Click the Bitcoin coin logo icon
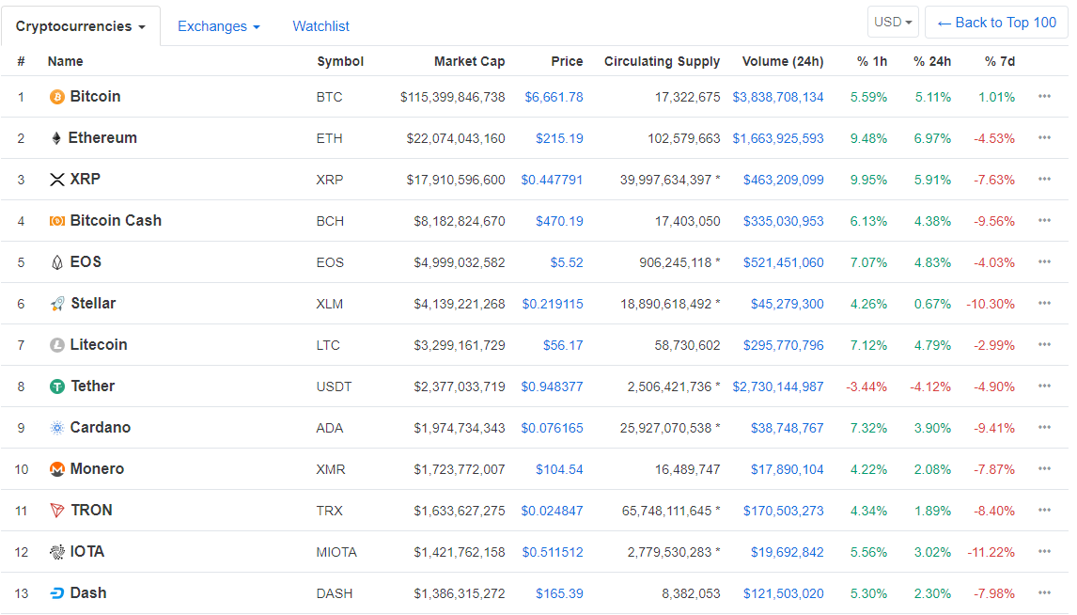Viewport: 1077px width, 615px height. [56, 97]
